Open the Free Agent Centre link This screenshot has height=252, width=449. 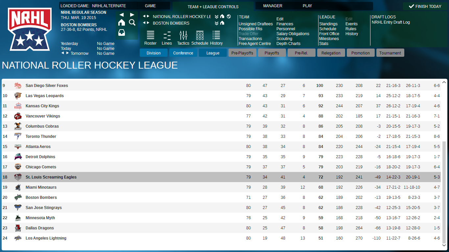255,44
